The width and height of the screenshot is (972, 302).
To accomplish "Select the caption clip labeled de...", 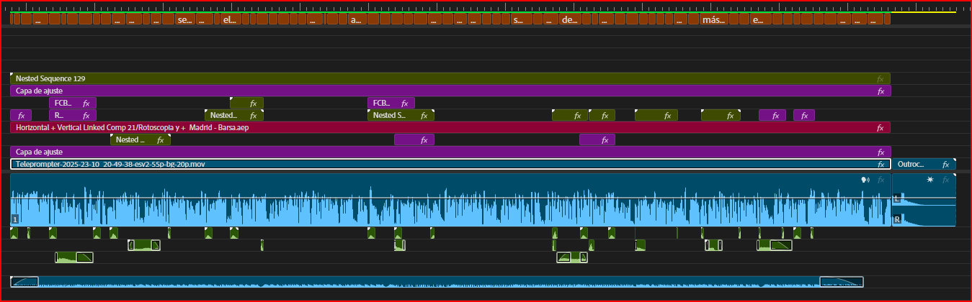I will coord(569,20).
